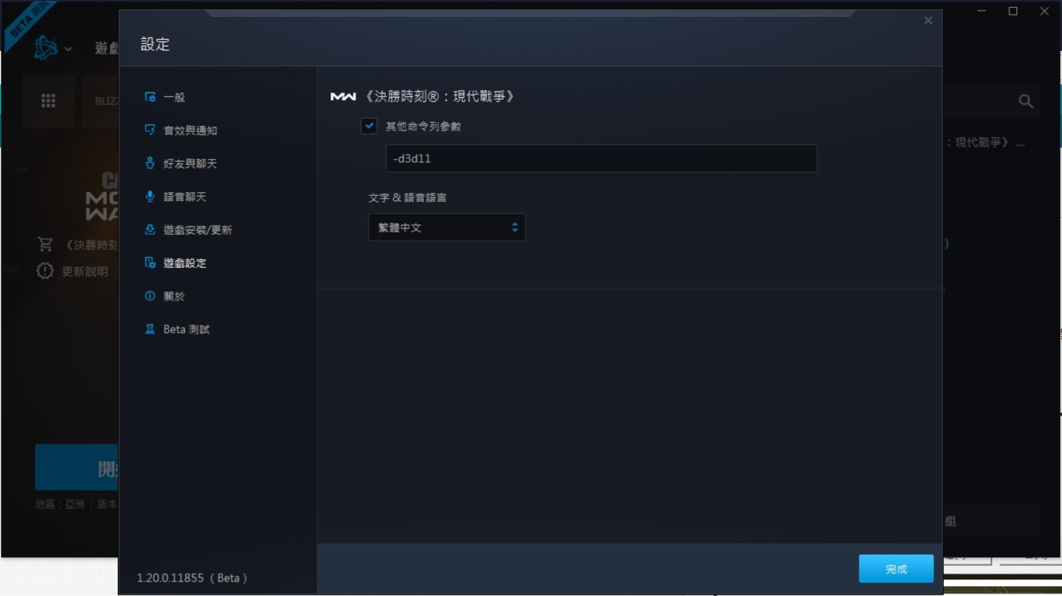The height and width of the screenshot is (596, 1062).
Task: Open 遊戲安裝/更新 download icon
Action: [x=150, y=229]
